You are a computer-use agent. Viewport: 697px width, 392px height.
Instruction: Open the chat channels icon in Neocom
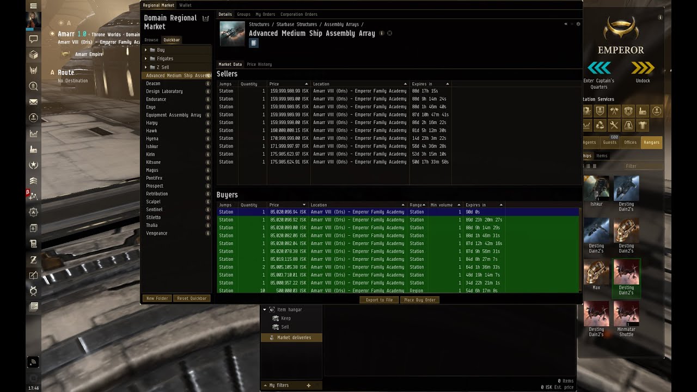33,39
